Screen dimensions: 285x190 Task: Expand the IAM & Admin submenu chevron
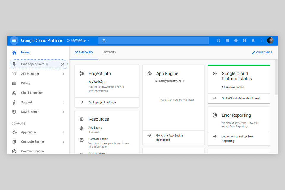pyautogui.click(x=64, y=112)
